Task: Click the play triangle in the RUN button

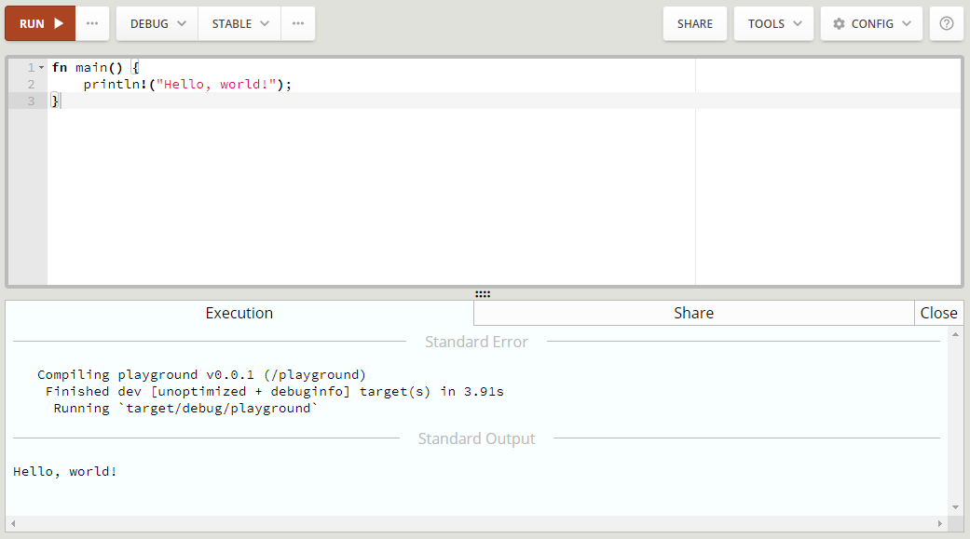Action: pos(59,23)
